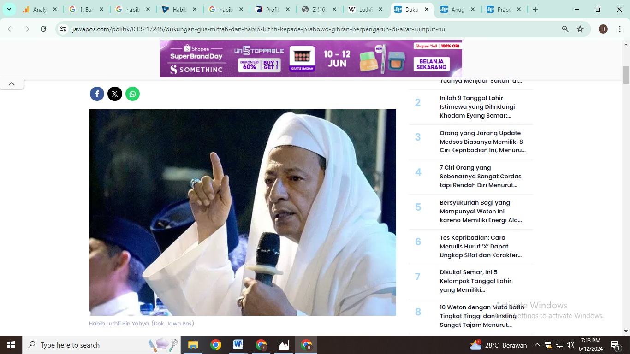
Task: Expand hidden icons in the system tray
Action: [x=537, y=345]
